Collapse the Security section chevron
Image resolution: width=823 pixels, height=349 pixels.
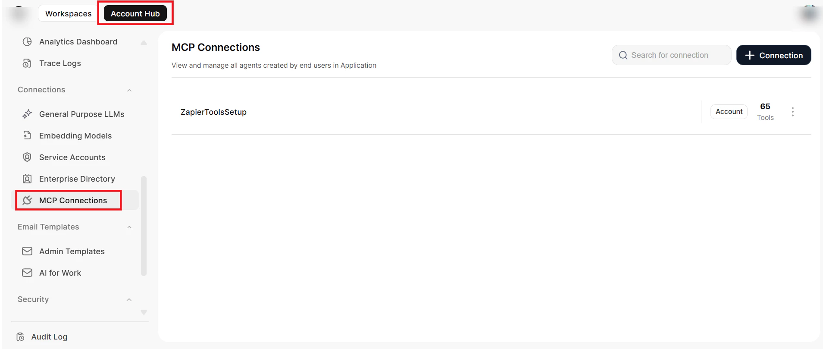tap(129, 300)
